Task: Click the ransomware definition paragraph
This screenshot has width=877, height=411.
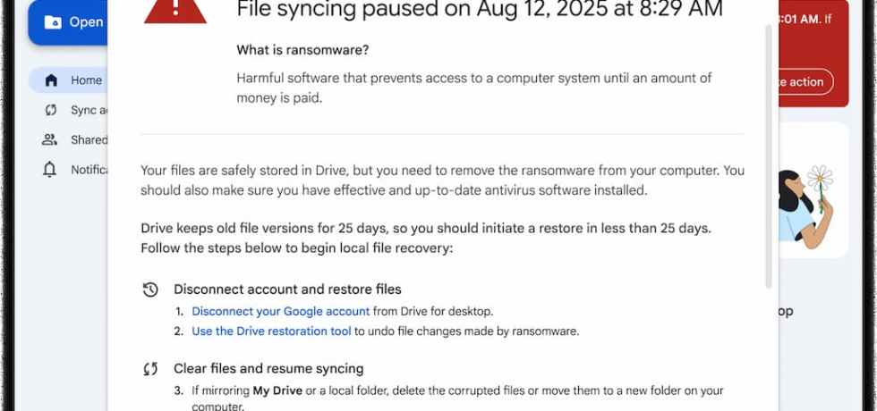Action: click(474, 88)
